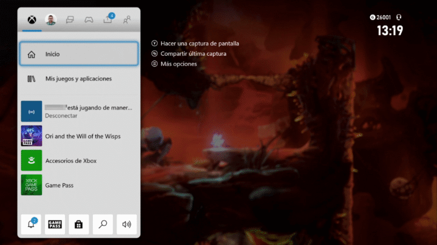Click the green Accesorios de Xbox icon
This screenshot has width=437, height=245.
32,160
